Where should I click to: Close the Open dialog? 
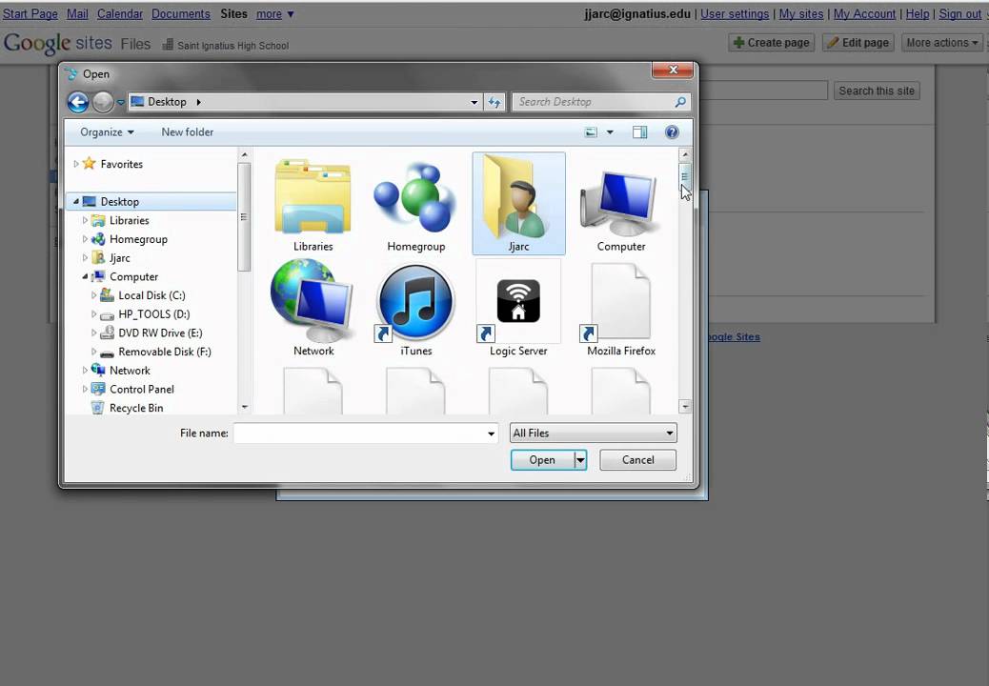click(x=673, y=70)
